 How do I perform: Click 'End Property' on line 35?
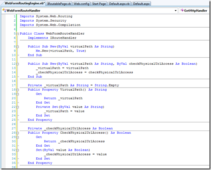tap(40, 163)
